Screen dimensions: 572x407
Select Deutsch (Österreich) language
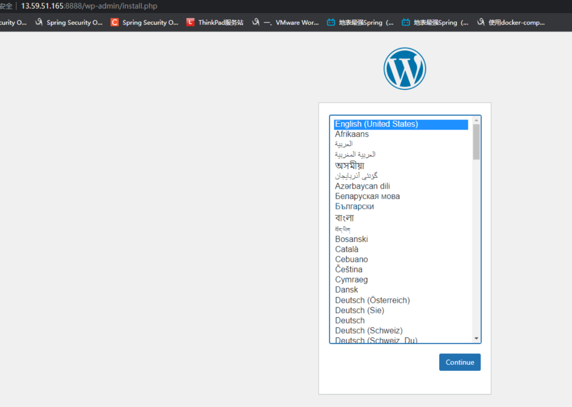[x=372, y=300]
